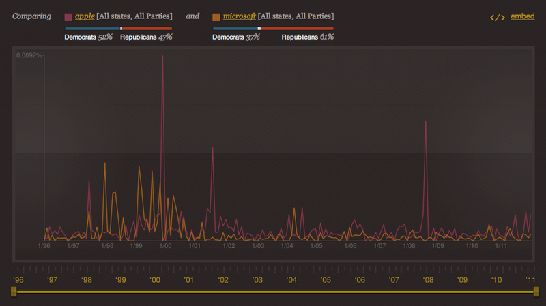This screenshot has height=306, width=546.
Task: Click the microsoft term link
Action: point(240,16)
